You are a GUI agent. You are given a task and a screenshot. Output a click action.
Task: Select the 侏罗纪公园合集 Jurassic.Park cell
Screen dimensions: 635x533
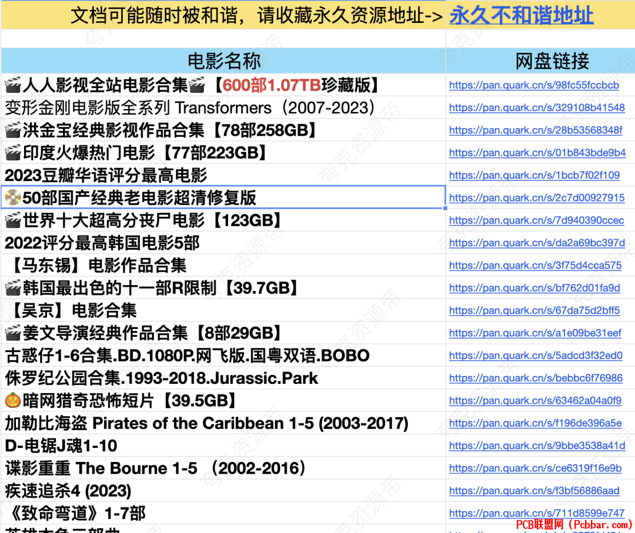(x=223, y=378)
